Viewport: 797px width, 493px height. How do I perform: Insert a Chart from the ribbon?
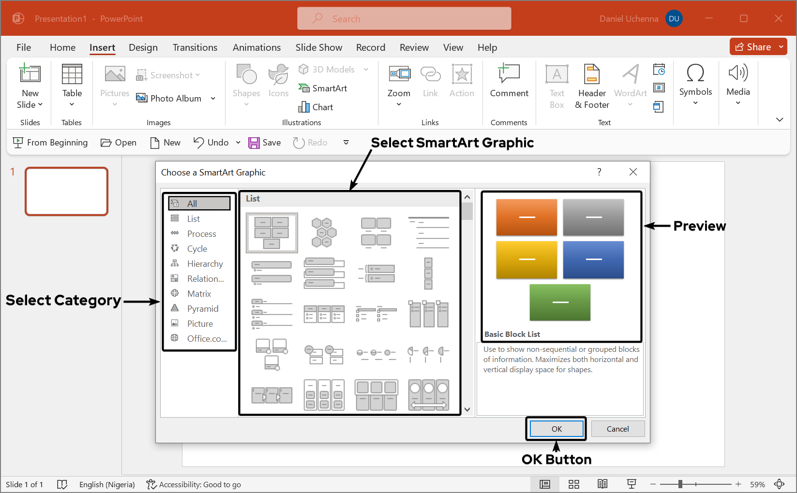click(x=304, y=107)
